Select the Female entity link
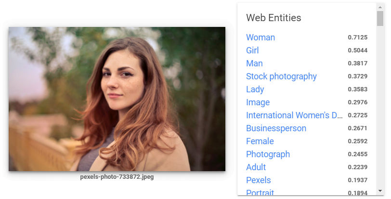391x199 pixels. click(x=260, y=141)
